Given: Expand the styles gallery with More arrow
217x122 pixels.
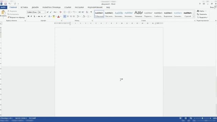Looking at the screenshot, I should pos(194,17).
